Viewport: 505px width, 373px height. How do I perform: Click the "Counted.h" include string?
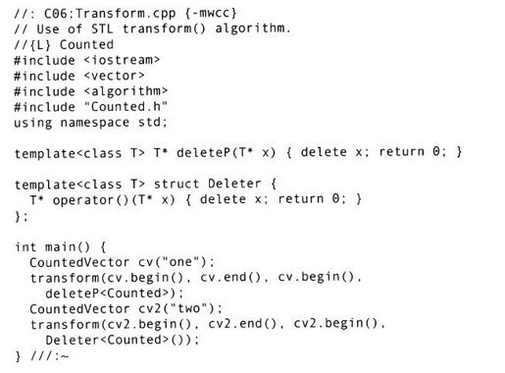click(x=128, y=107)
